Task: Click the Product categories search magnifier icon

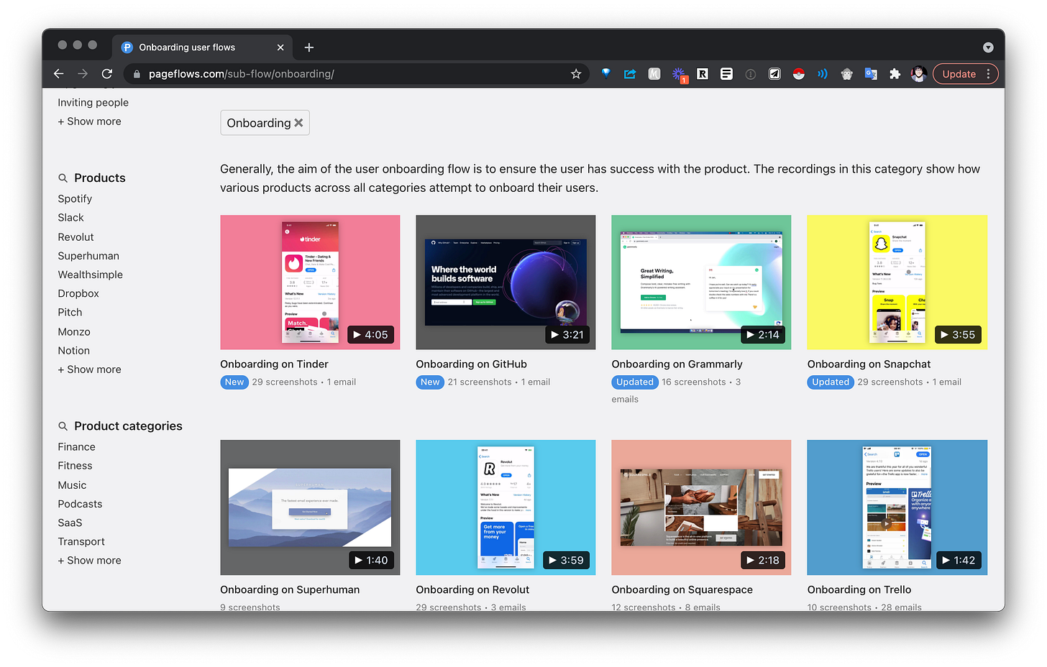Action: coord(63,426)
